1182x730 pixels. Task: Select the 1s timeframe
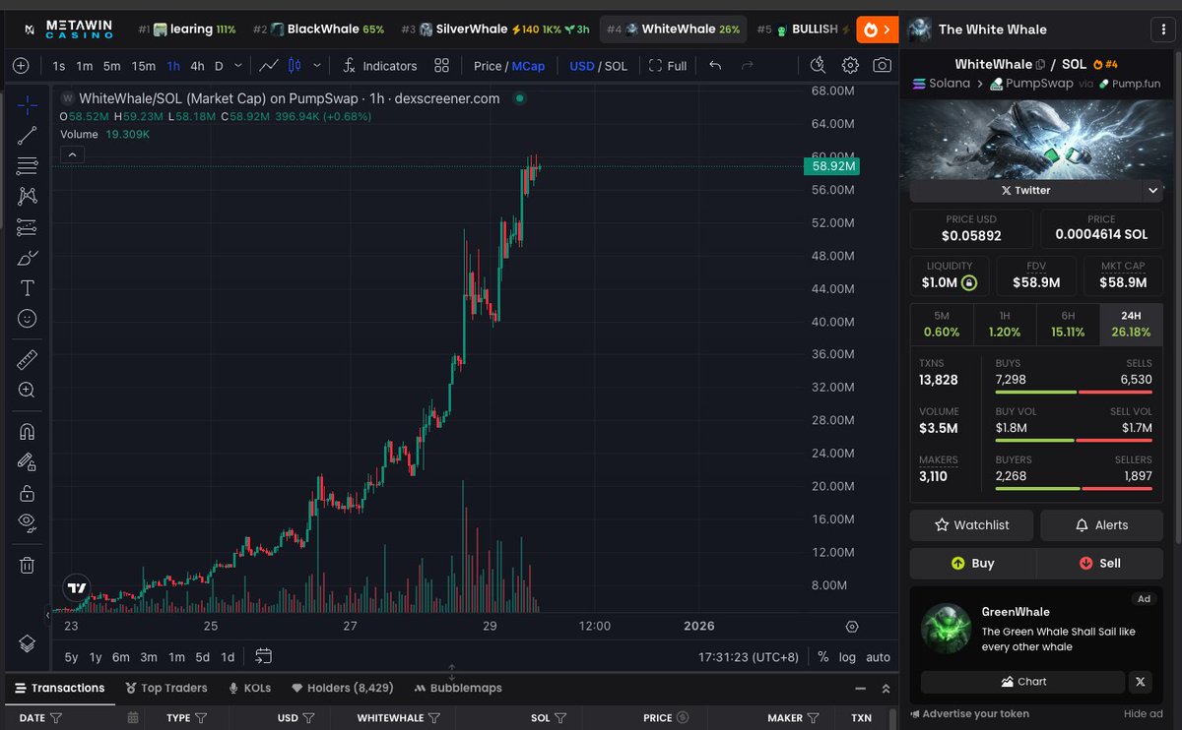(x=59, y=66)
